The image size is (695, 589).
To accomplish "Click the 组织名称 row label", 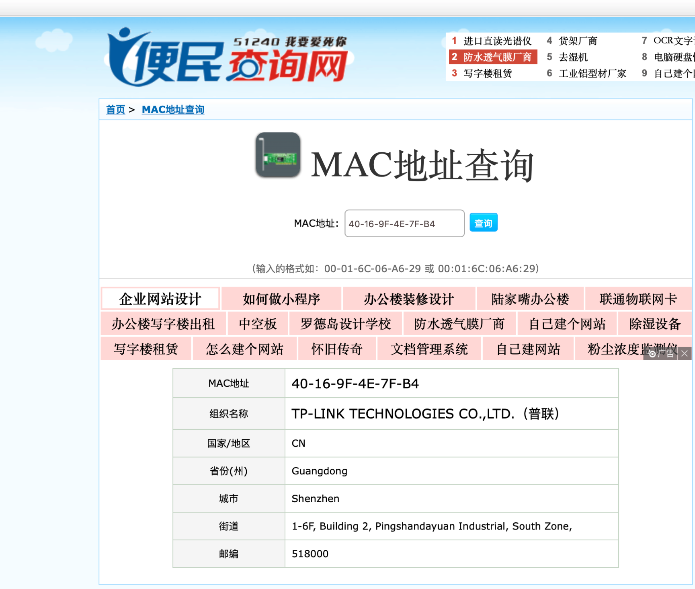I will (229, 414).
